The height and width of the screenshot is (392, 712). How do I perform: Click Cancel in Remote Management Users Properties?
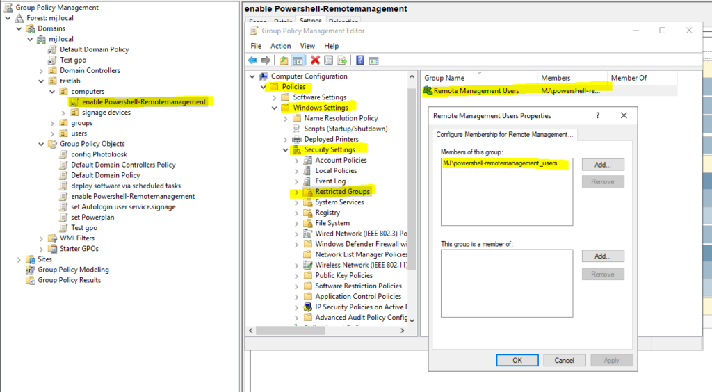565,360
